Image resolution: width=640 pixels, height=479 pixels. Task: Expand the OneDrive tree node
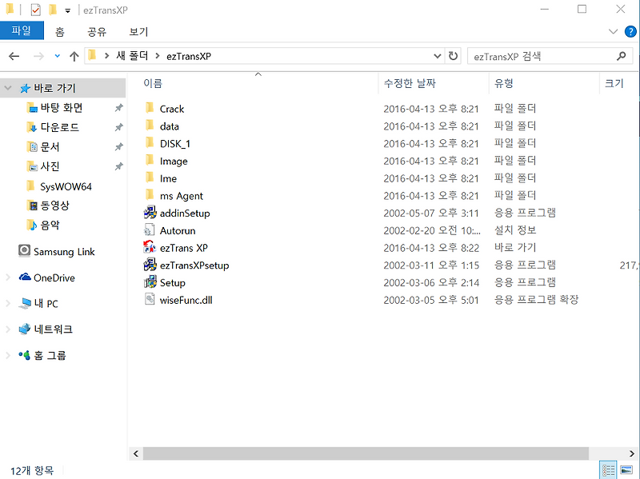point(8,277)
